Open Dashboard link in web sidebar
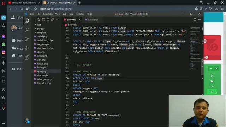This screenshot has width=226, height=127. point(17,41)
